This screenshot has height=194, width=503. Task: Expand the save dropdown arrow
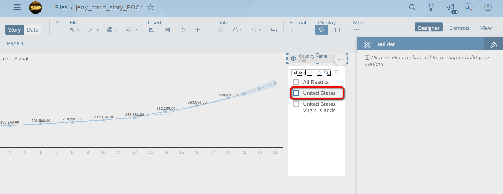click(97, 30)
